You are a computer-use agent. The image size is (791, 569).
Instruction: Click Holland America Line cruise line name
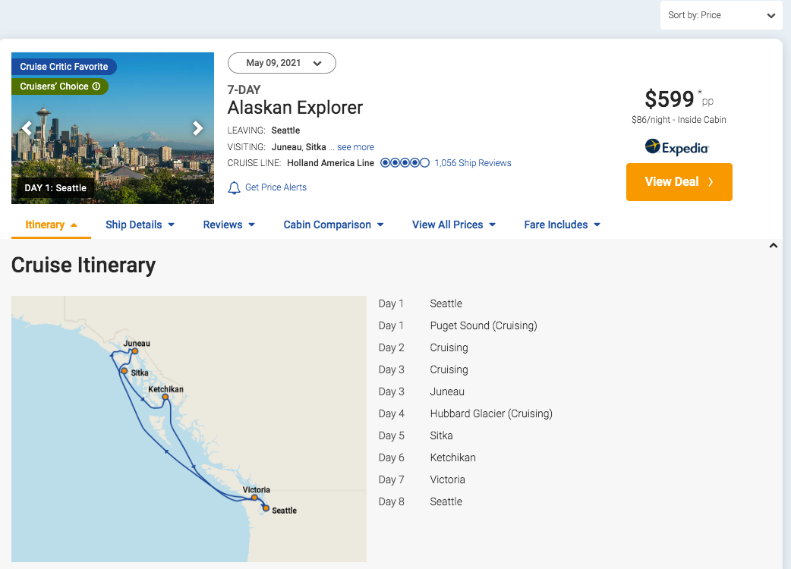(330, 163)
